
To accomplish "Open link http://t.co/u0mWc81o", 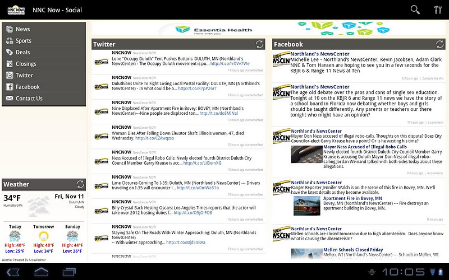I will [198, 188].
